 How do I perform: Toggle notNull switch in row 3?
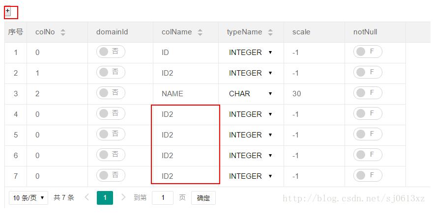click(x=367, y=93)
